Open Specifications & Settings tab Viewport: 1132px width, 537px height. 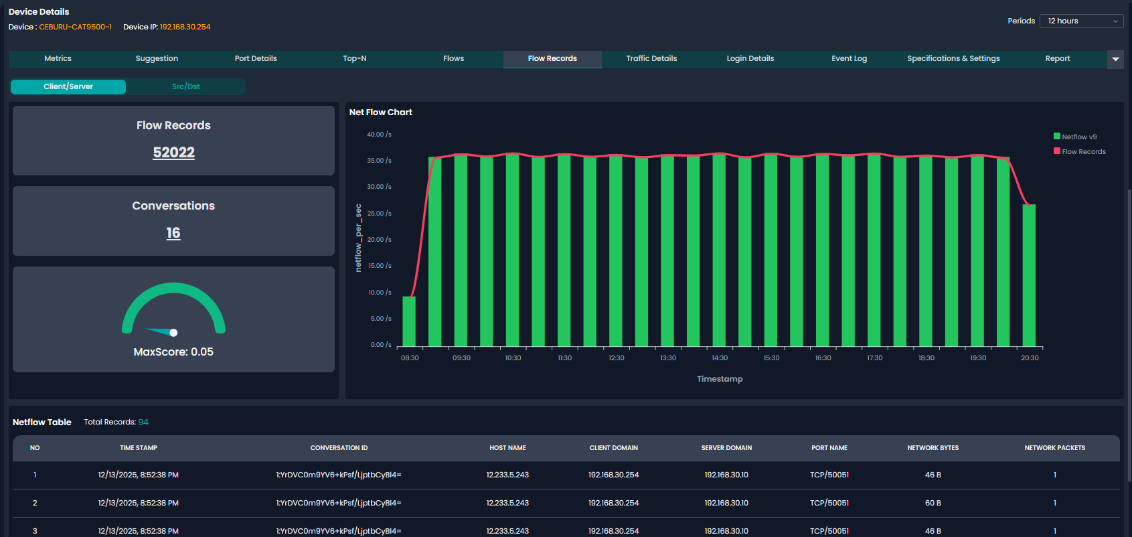tap(953, 59)
